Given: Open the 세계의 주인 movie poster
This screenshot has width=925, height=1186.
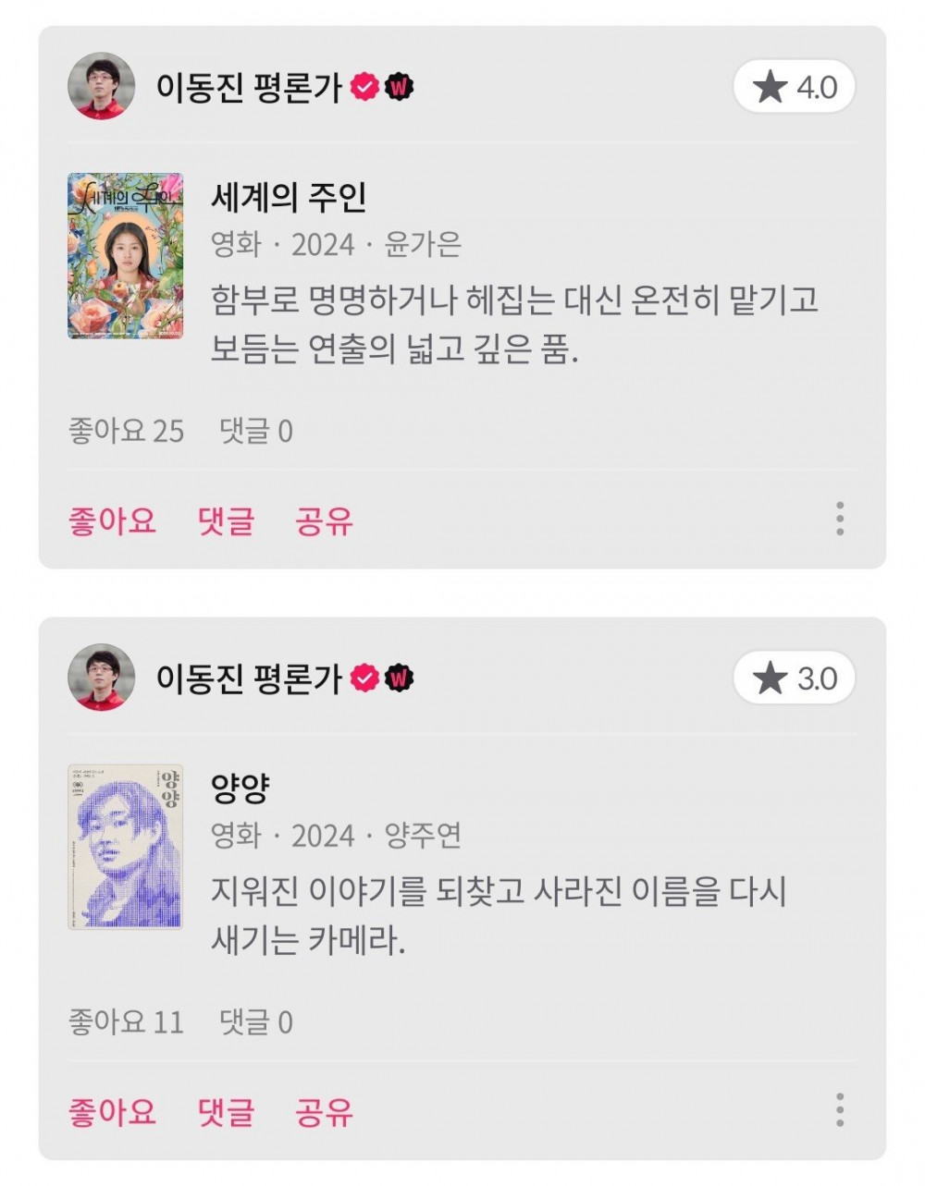Looking at the screenshot, I should tap(126, 256).
